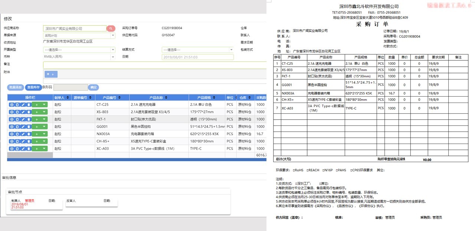This screenshot has width=475, height=231.
Task: Open green dropdown arrow in CH-X5+ row
Action: pos(44,141)
